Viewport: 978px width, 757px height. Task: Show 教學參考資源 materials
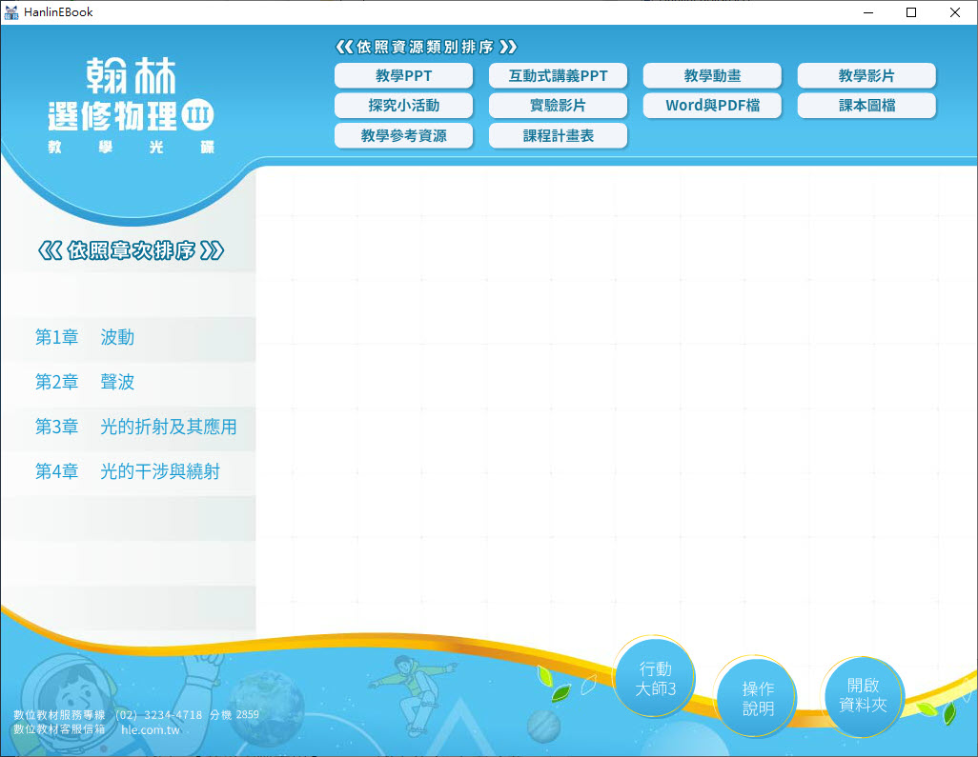(403, 136)
